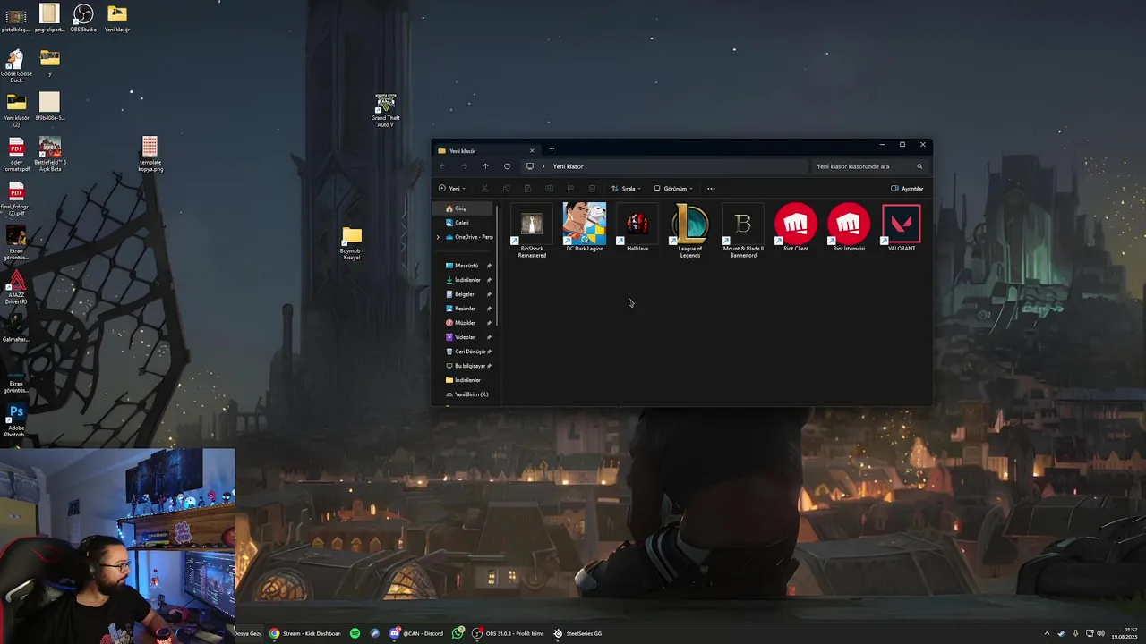Show hidden system tray icons

point(1047,633)
